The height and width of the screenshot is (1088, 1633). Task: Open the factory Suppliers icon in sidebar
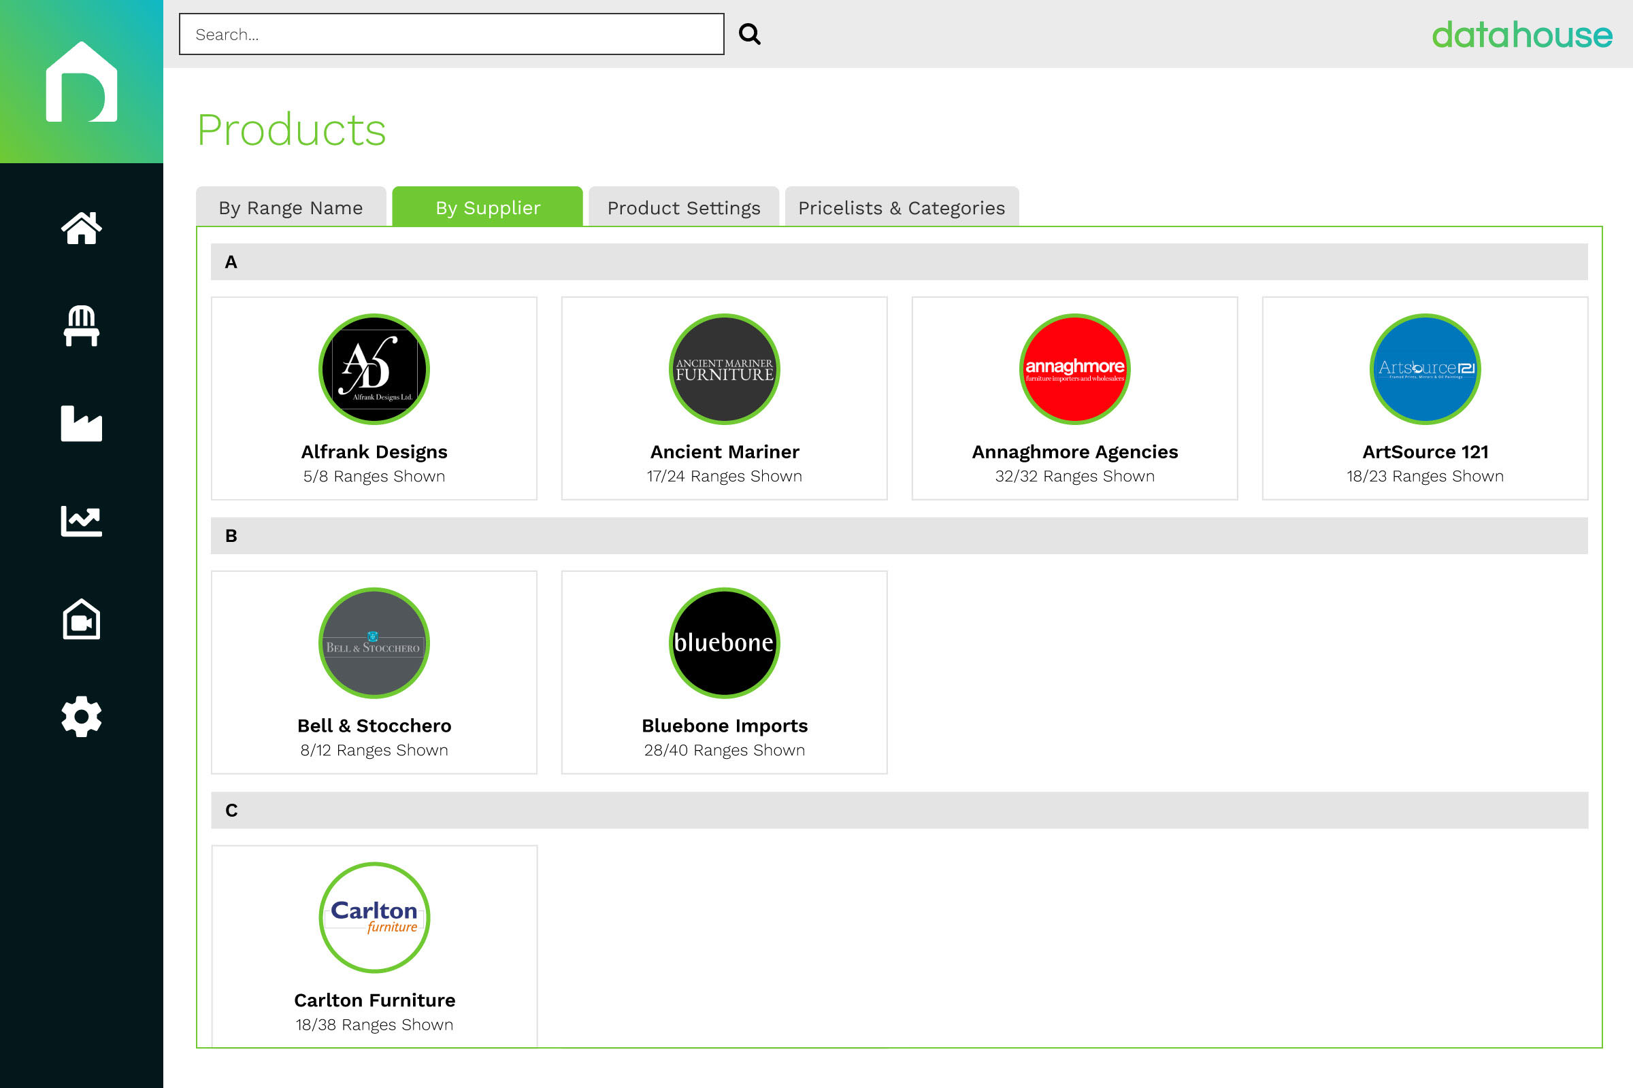click(x=81, y=423)
